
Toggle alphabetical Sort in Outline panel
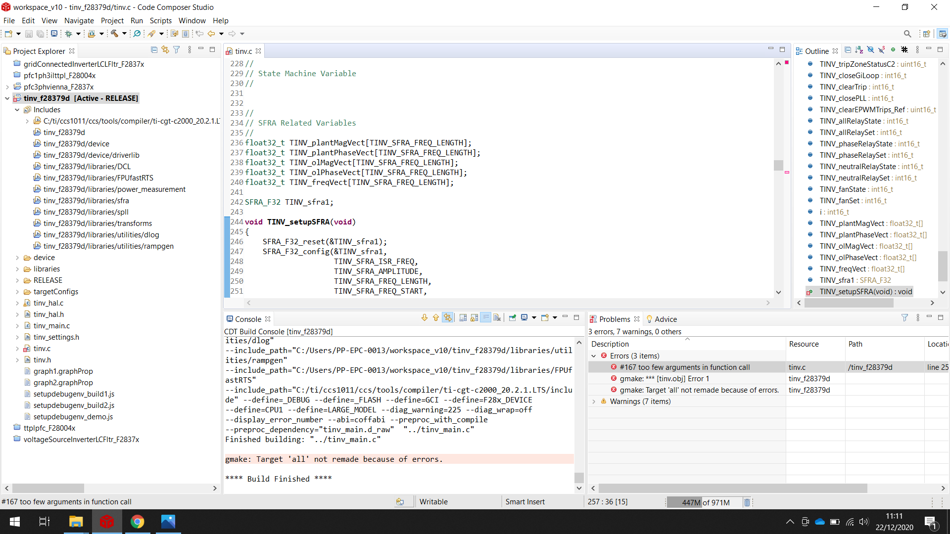[859, 50]
